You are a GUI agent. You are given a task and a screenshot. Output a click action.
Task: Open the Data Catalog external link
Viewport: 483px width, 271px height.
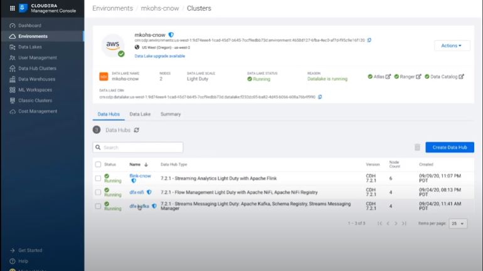(444, 76)
